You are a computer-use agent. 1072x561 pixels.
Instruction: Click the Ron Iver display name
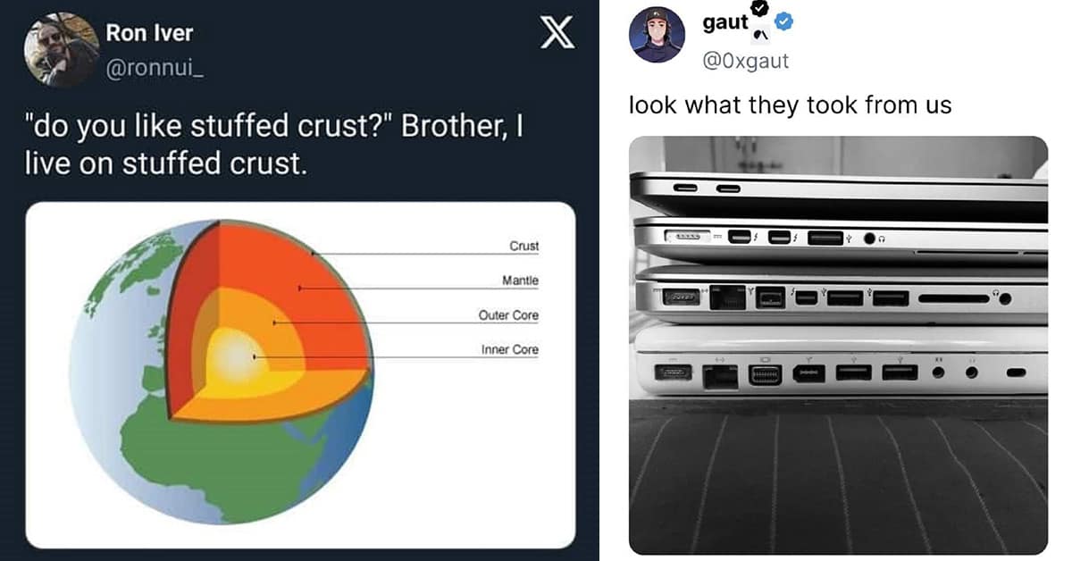[149, 34]
